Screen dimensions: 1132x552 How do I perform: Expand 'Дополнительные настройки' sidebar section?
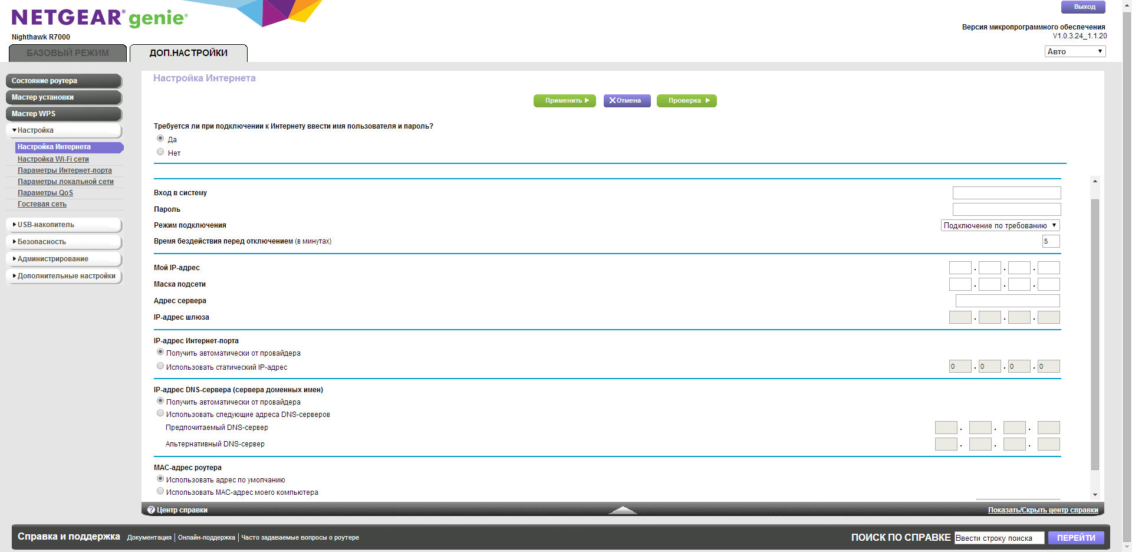[x=64, y=276]
